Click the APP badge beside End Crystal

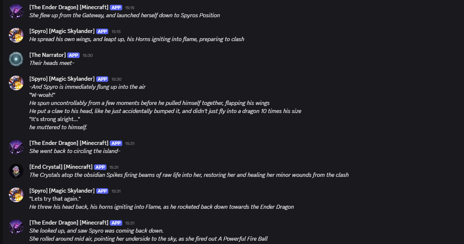[100, 167]
